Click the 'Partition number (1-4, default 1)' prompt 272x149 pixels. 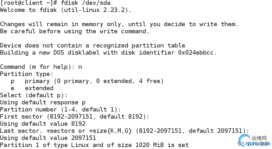[60, 110]
